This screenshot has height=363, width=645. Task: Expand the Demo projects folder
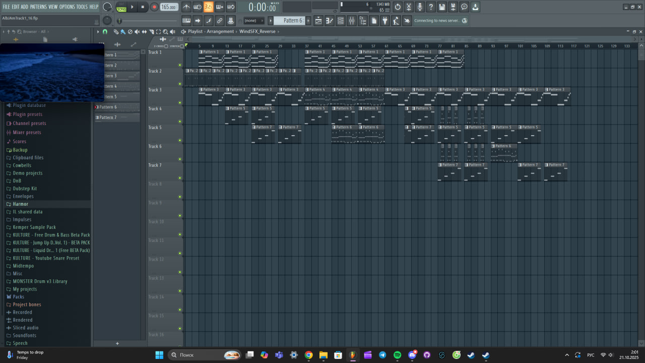click(28, 173)
